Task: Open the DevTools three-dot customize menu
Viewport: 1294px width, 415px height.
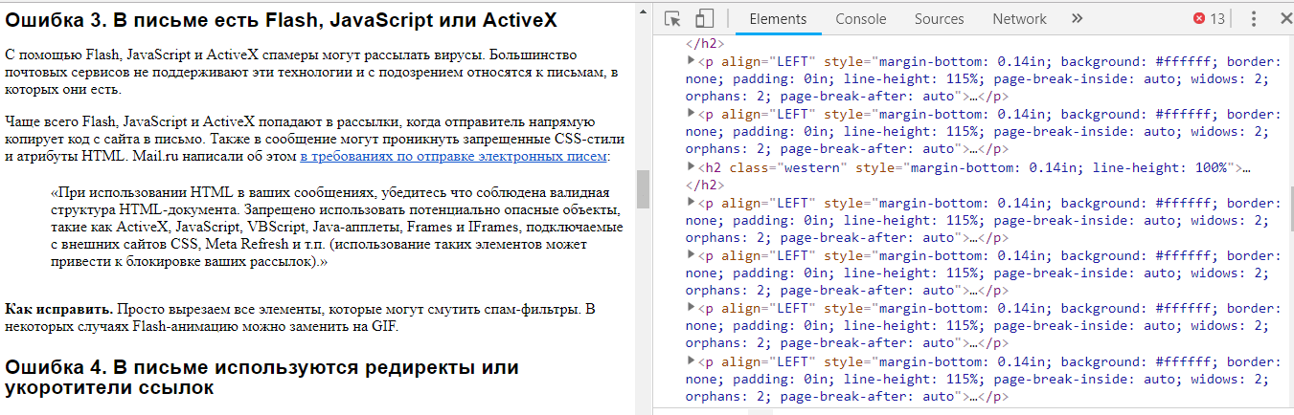Action: click(1254, 18)
